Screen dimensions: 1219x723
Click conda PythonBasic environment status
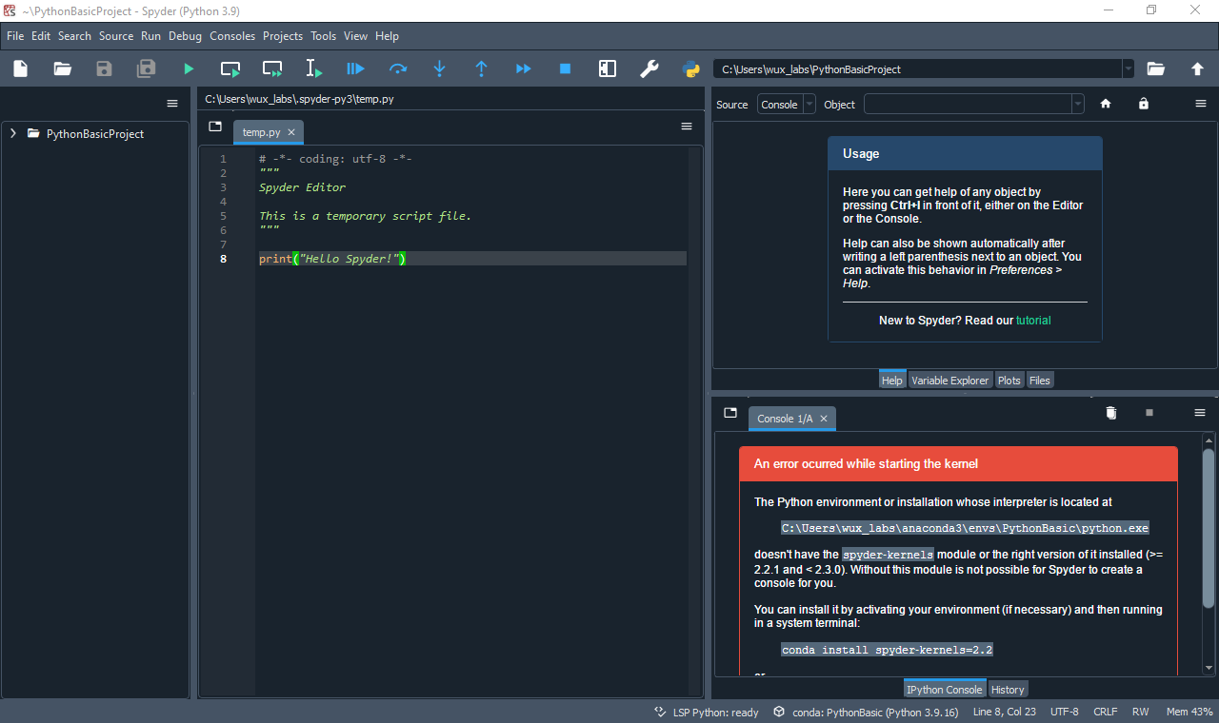(865, 713)
